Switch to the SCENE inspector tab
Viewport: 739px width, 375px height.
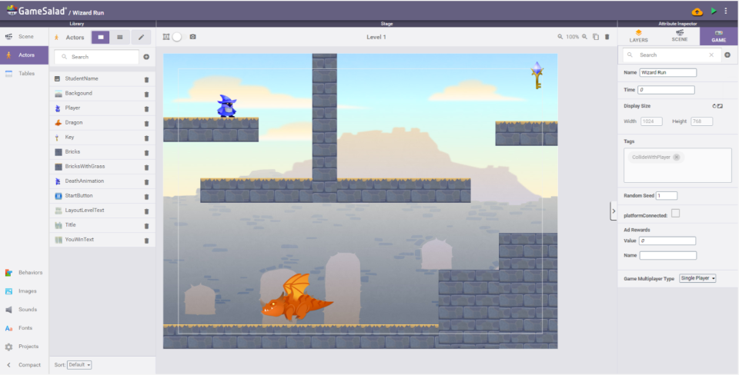680,36
